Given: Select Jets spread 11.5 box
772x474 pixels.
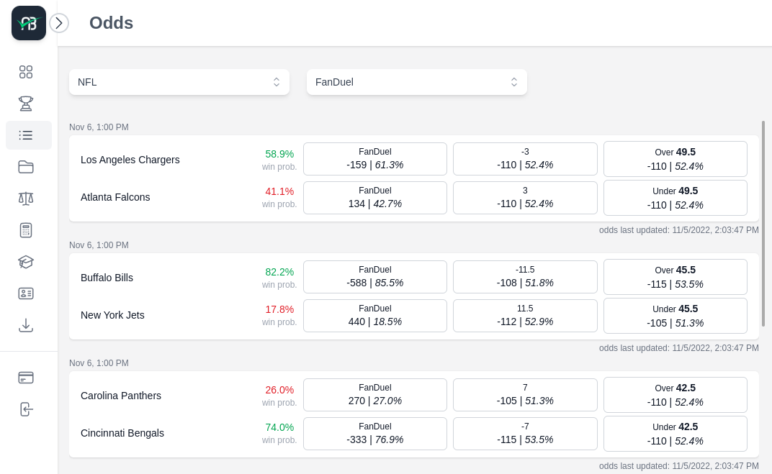Looking at the screenshot, I should (525, 316).
